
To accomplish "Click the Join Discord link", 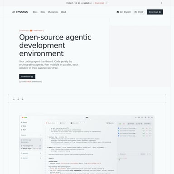I will (124, 12).
